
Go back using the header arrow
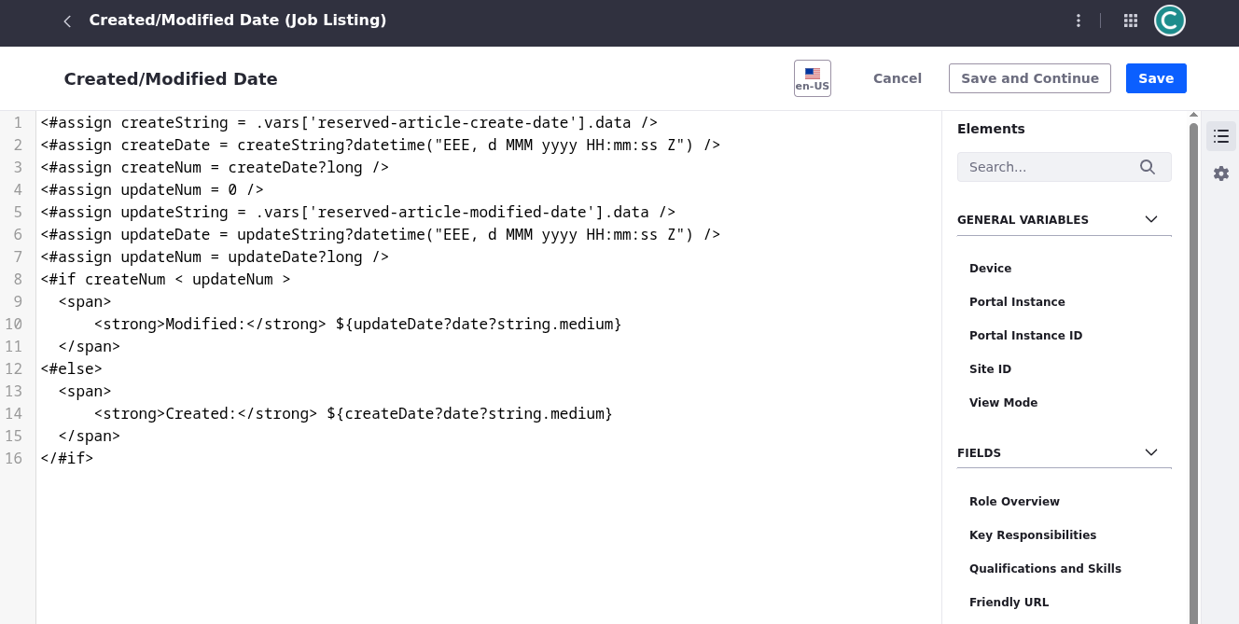coord(67,21)
